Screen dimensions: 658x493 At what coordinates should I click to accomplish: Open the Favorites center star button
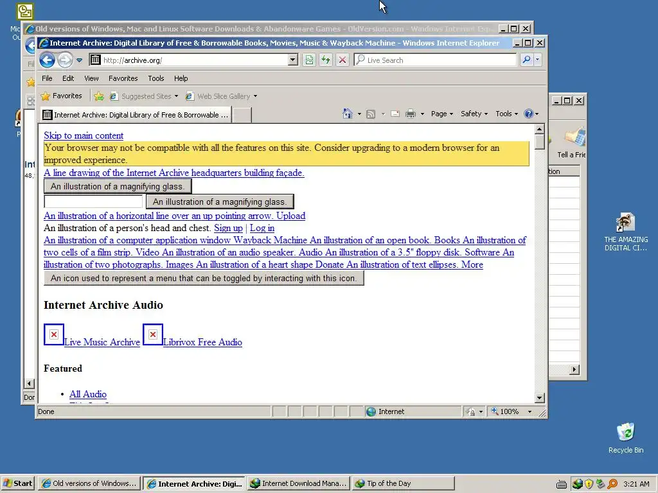coord(61,96)
